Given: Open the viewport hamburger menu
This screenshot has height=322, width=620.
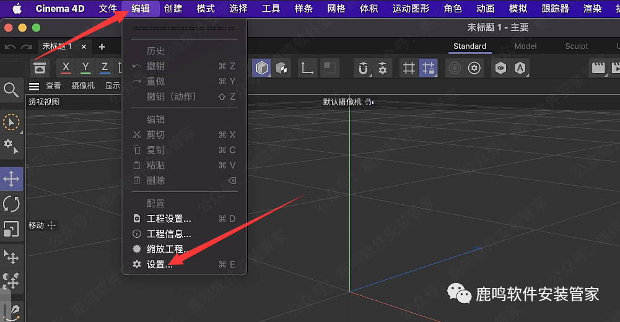Looking at the screenshot, I should 34,86.
